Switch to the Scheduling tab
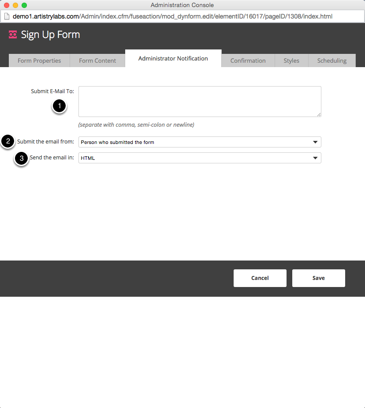This screenshot has width=365, height=408. click(x=332, y=60)
